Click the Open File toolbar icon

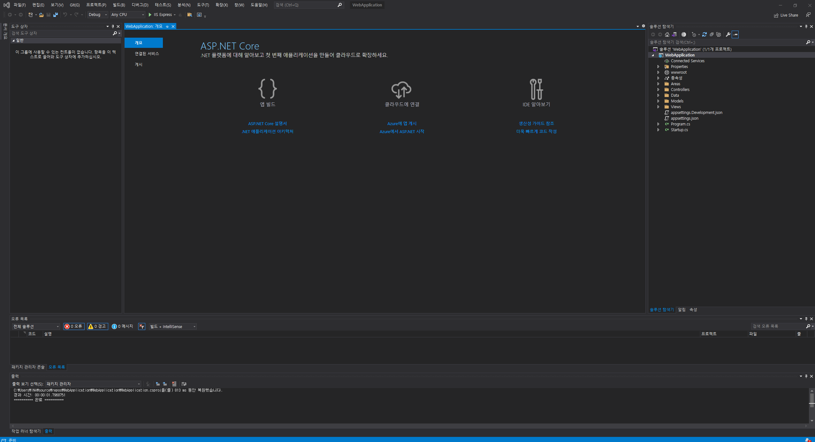42,15
